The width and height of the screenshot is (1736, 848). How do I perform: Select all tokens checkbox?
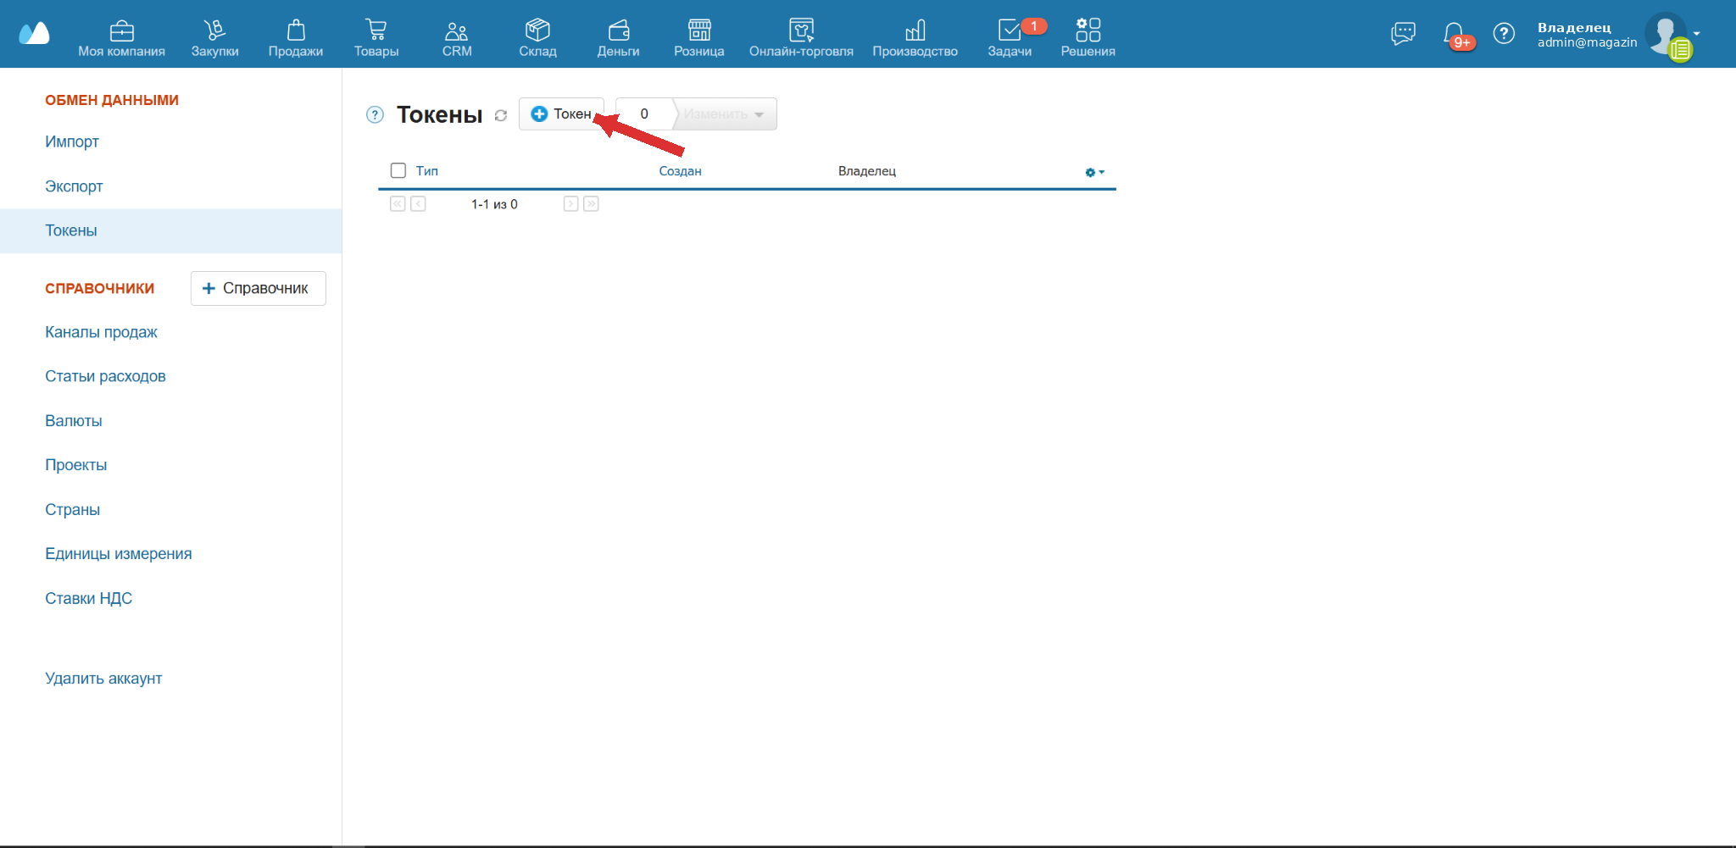tap(398, 170)
